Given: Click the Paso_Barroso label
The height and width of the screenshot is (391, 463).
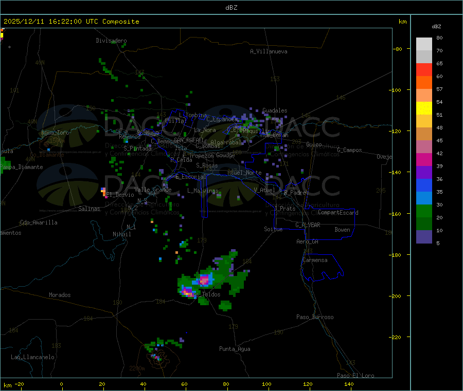Looking at the screenshot, I should pyautogui.click(x=315, y=317).
